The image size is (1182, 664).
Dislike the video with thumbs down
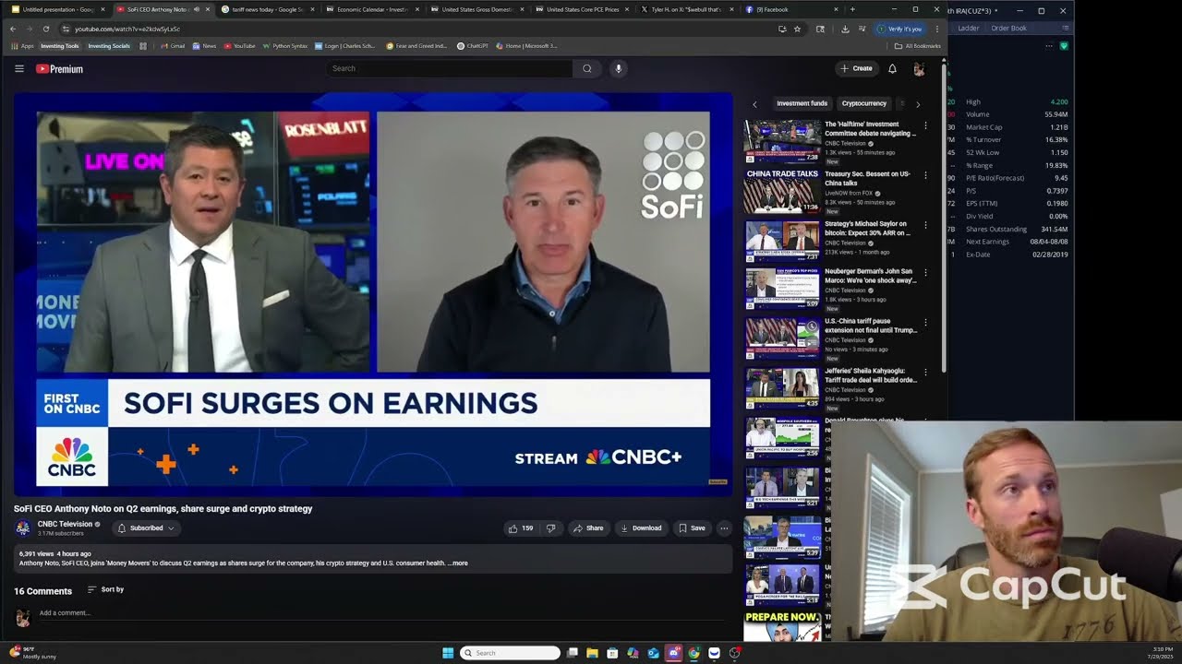tap(551, 528)
